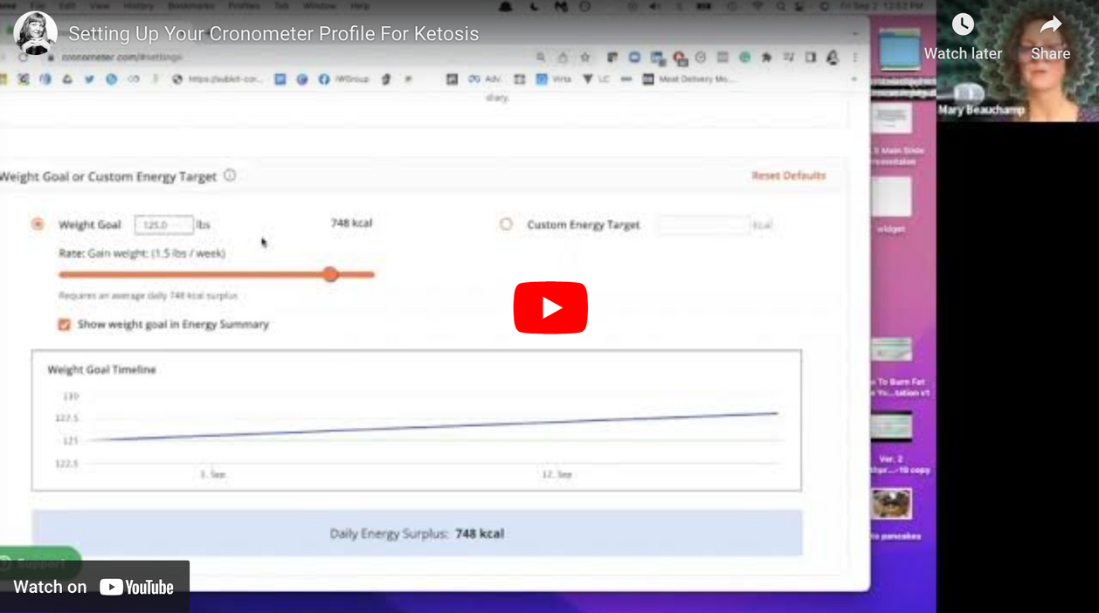Click the browser extensions puzzle icon
Screen dimensions: 1099x613
pyautogui.click(x=767, y=58)
